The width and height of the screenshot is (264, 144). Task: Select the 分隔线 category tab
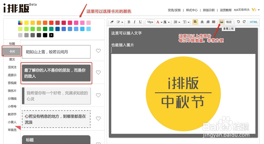point(12,98)
